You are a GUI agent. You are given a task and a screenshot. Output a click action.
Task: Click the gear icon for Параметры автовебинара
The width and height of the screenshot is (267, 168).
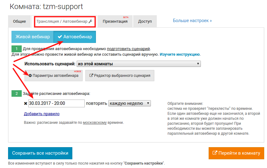pyautogui.click(x=30, y=76)
